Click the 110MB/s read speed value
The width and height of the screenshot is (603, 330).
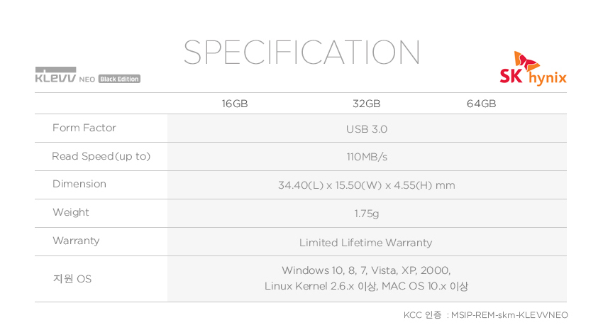[366, 157]
